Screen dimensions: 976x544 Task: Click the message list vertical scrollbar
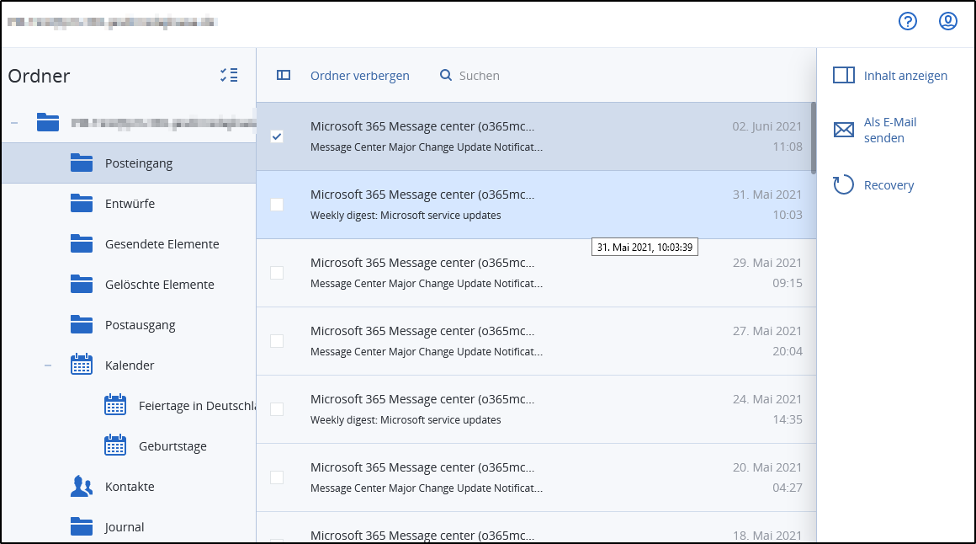pyautogui.click(x=813, y=137)
